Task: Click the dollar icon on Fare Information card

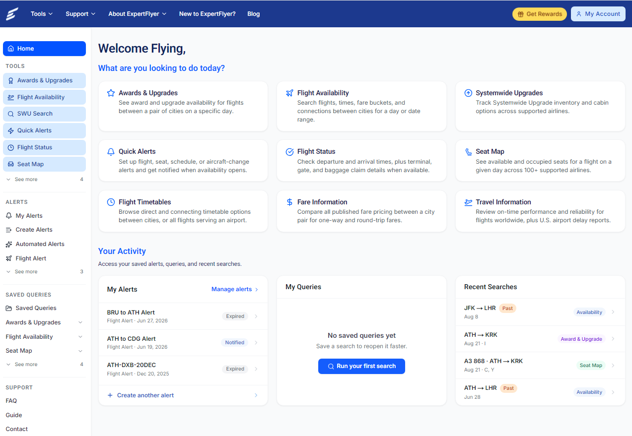Action: 289,202
